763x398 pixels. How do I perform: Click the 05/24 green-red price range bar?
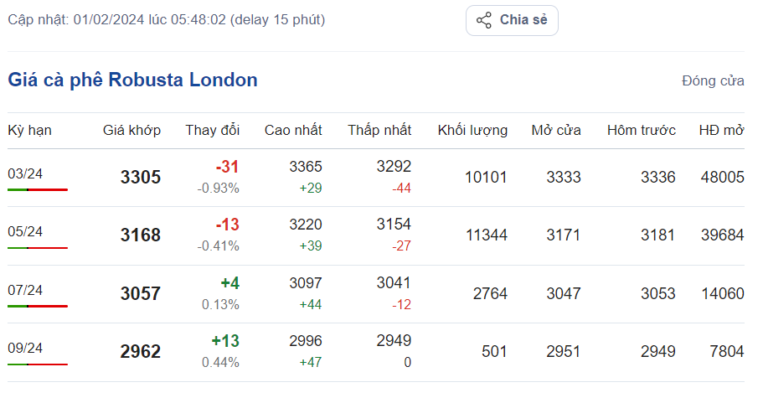(38, 248)
